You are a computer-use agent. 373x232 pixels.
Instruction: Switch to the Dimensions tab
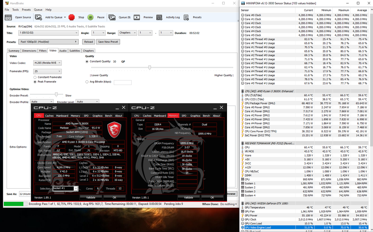pyautogui.click(x=29, y=51)
